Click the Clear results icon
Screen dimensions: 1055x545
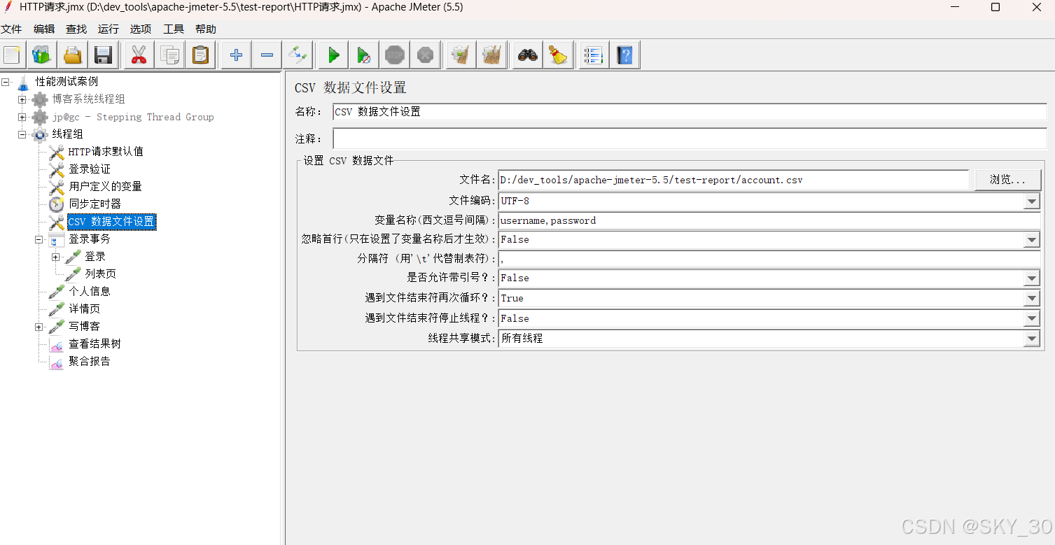click(461, 55)
